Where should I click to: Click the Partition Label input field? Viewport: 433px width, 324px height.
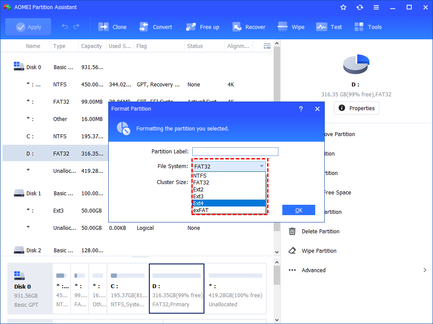tap(235, 152)
